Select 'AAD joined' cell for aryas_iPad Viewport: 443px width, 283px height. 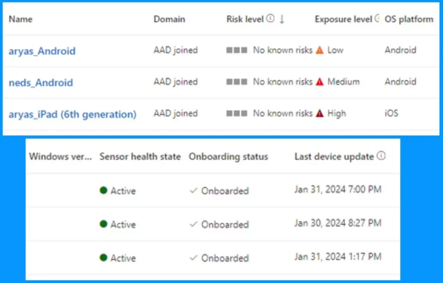176,114
